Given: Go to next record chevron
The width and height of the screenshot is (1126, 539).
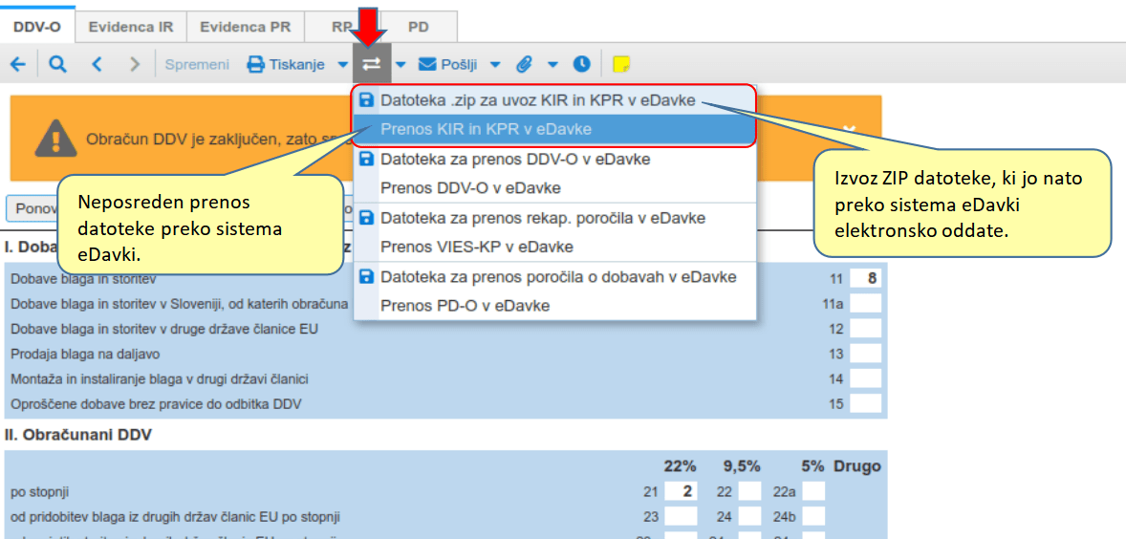Looking at the screenshot, I should pyautogui.click(x=135, y=65).
